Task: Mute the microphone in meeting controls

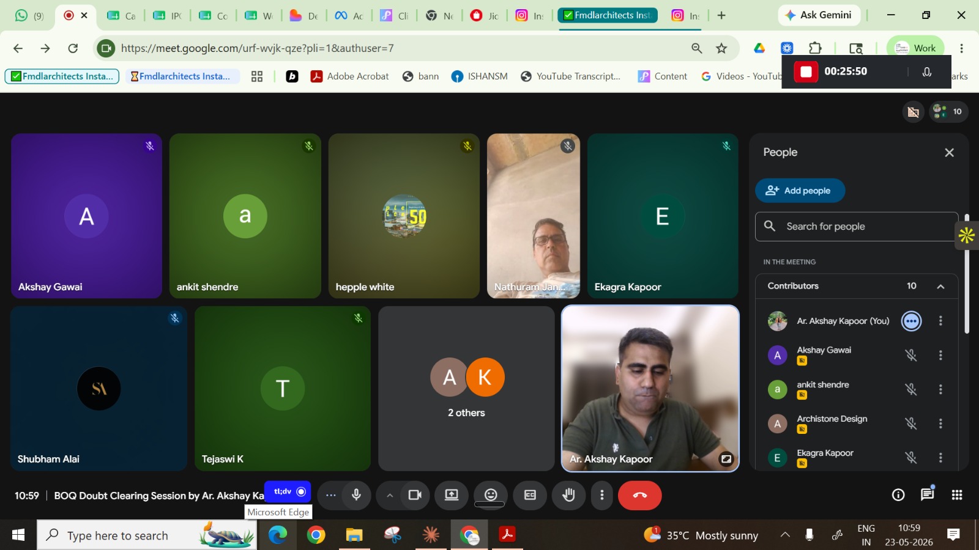Action: click(356, 495)
